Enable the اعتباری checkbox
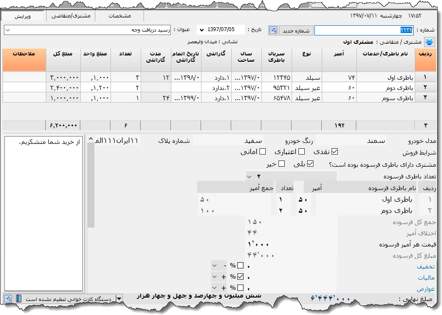442x315 pixels. pos(302,152)
